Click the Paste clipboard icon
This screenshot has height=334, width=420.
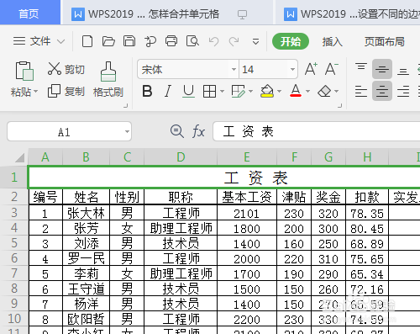(24, 71)
